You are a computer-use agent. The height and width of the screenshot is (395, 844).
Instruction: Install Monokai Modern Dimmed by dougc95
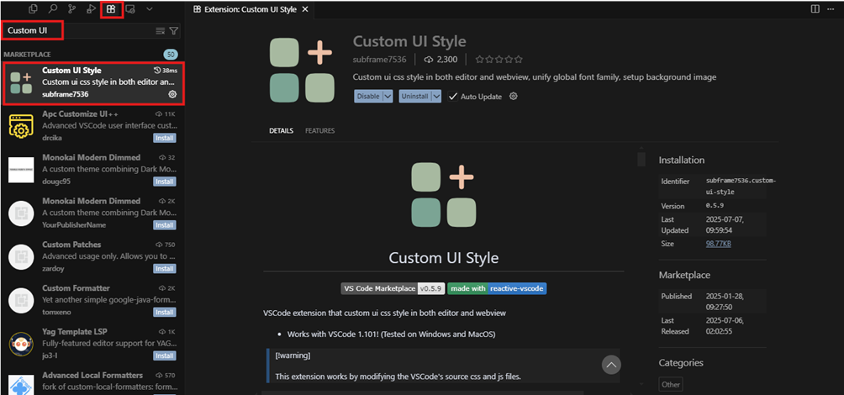164,182
